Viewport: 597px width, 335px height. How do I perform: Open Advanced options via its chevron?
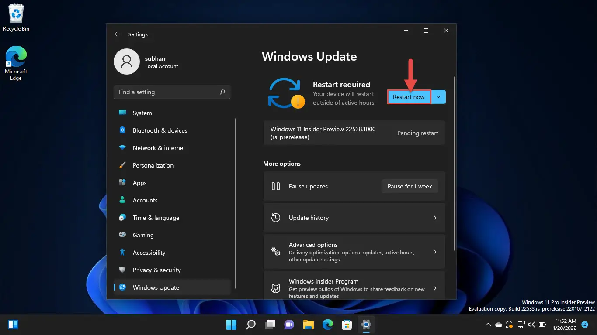coord(435,252)
